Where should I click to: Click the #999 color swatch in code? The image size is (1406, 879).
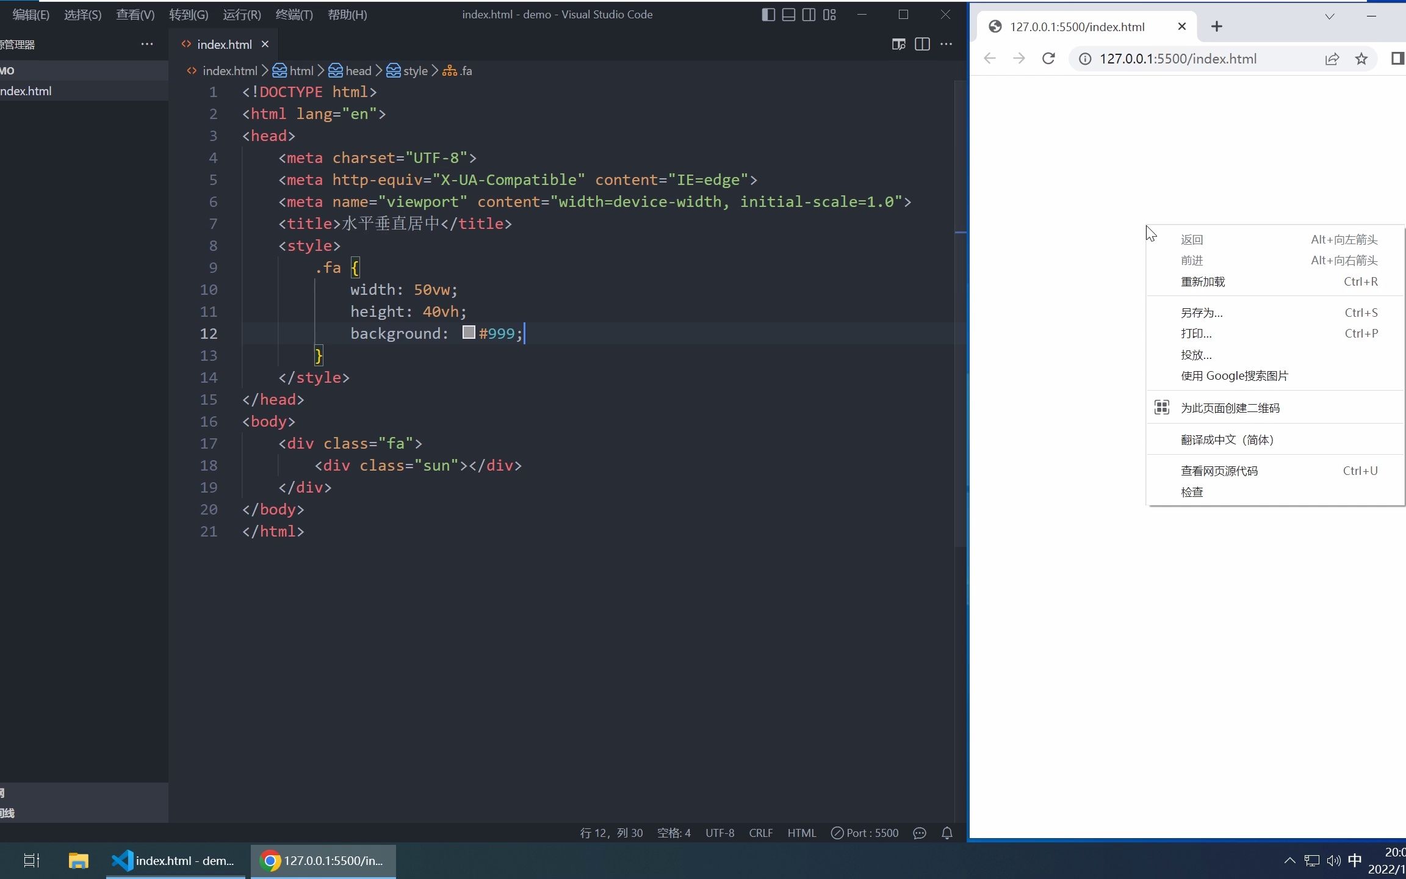(x=469, y=333)
